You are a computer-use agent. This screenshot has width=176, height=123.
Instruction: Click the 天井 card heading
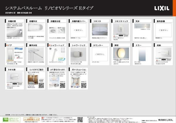point(137,21)
